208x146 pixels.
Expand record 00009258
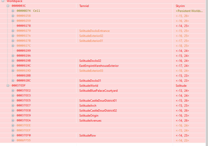13,16
